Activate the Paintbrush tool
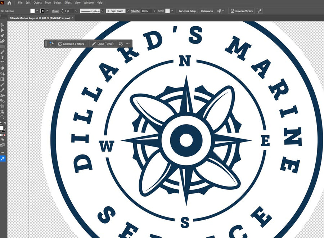This screenshot has width=324, height=238. click(x=3, y=52)
